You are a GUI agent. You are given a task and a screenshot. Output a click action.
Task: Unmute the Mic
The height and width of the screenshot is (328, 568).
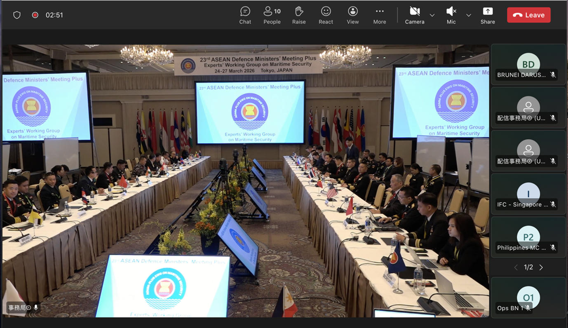click(451, 15)
